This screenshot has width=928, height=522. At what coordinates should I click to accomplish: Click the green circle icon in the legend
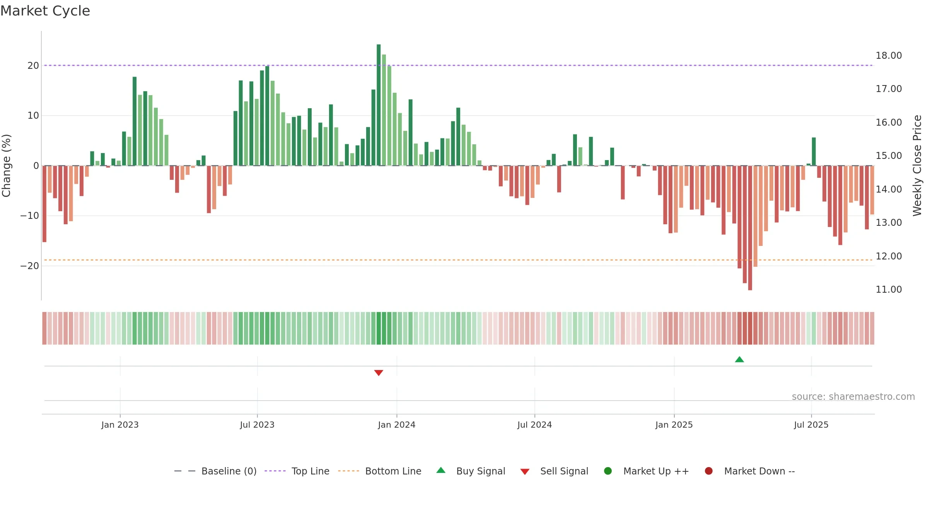(x=608, y=471)
